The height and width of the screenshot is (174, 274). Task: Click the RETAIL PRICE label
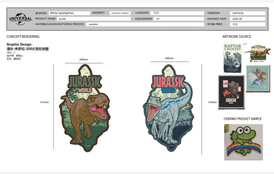215,24
